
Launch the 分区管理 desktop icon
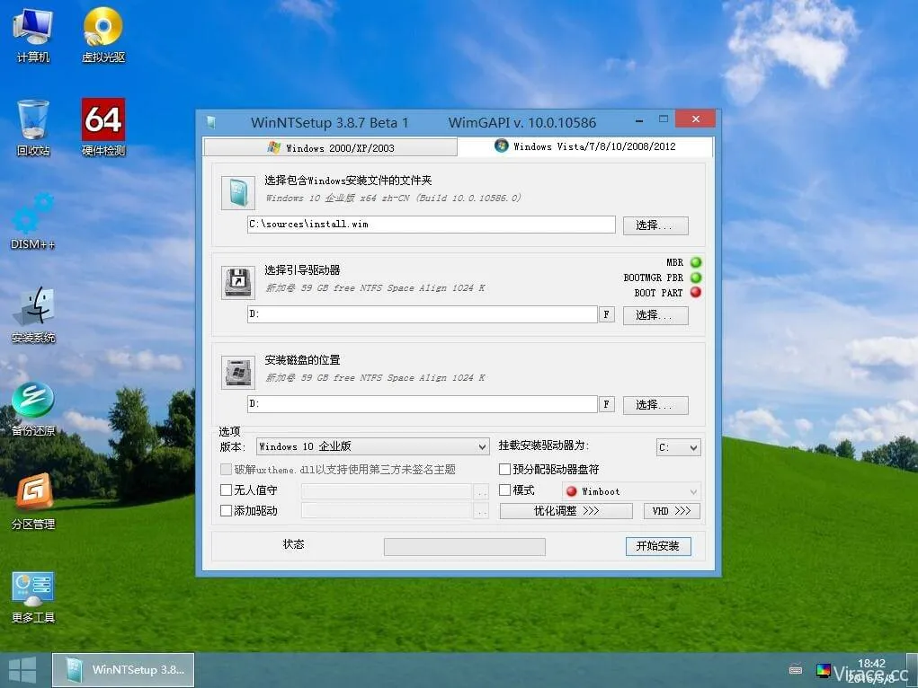coord(32,502)
